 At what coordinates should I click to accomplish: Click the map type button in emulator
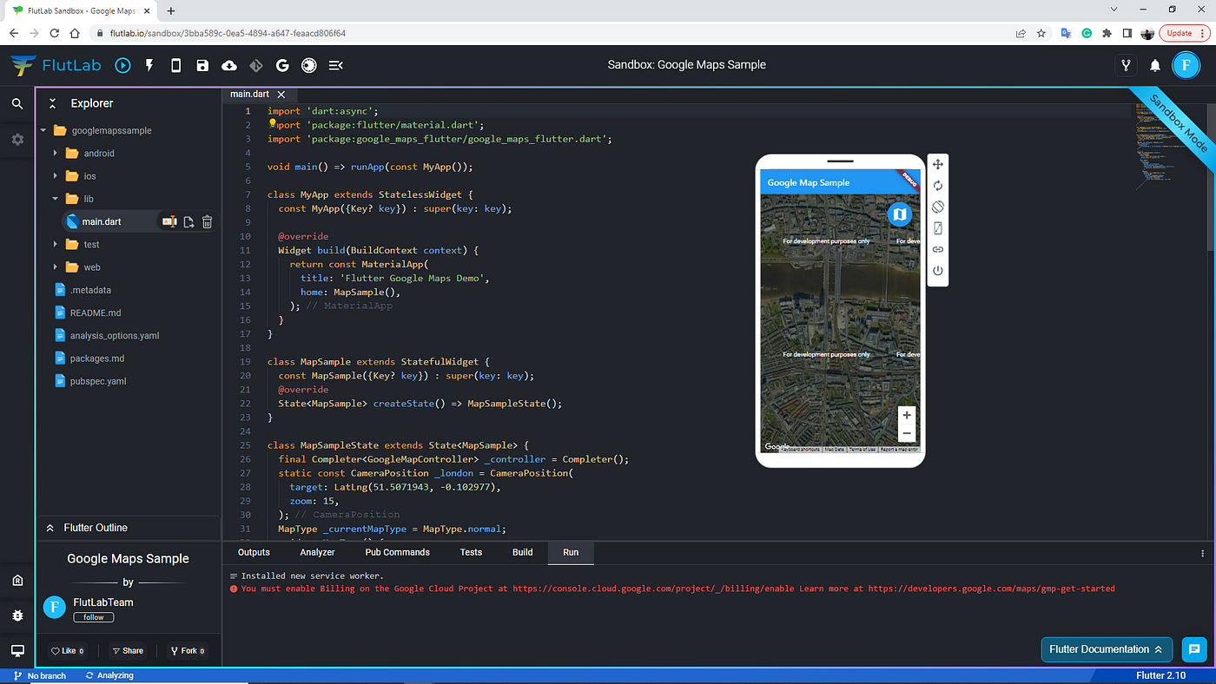[x=900, y=214]
